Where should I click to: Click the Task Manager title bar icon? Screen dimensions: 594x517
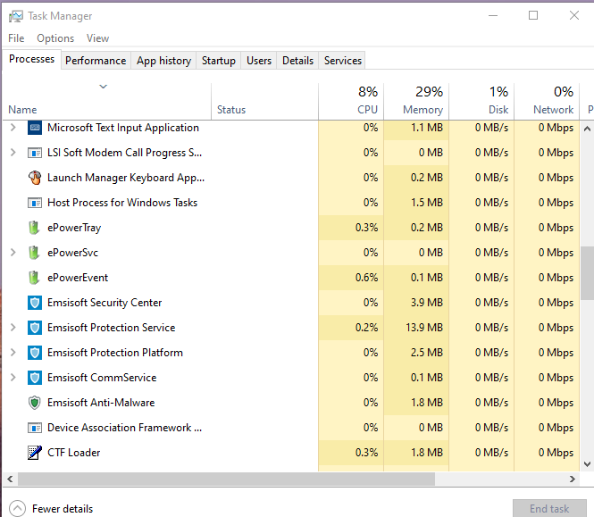pos(13,16)
